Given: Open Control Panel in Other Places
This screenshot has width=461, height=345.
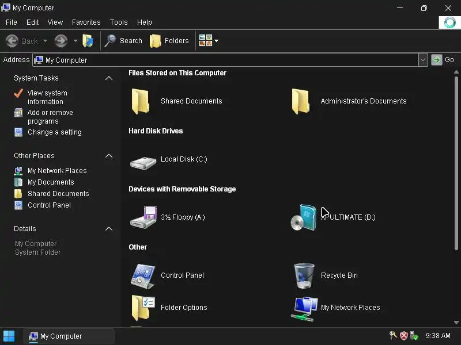Looking at the screenshot, I should coord(49,205).
